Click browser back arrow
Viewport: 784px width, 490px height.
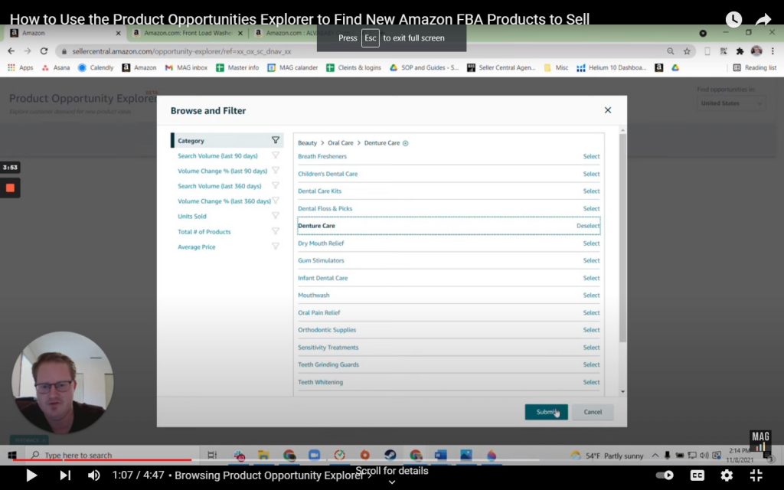(x=11, y=51)
